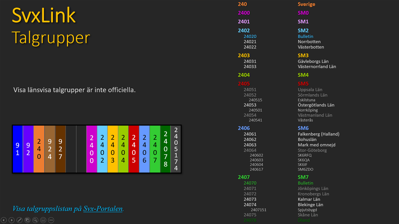Screen dimensions: 399x224
Task: Click the gray 2405174 talkgroup bar
Action: coord(176,149)
